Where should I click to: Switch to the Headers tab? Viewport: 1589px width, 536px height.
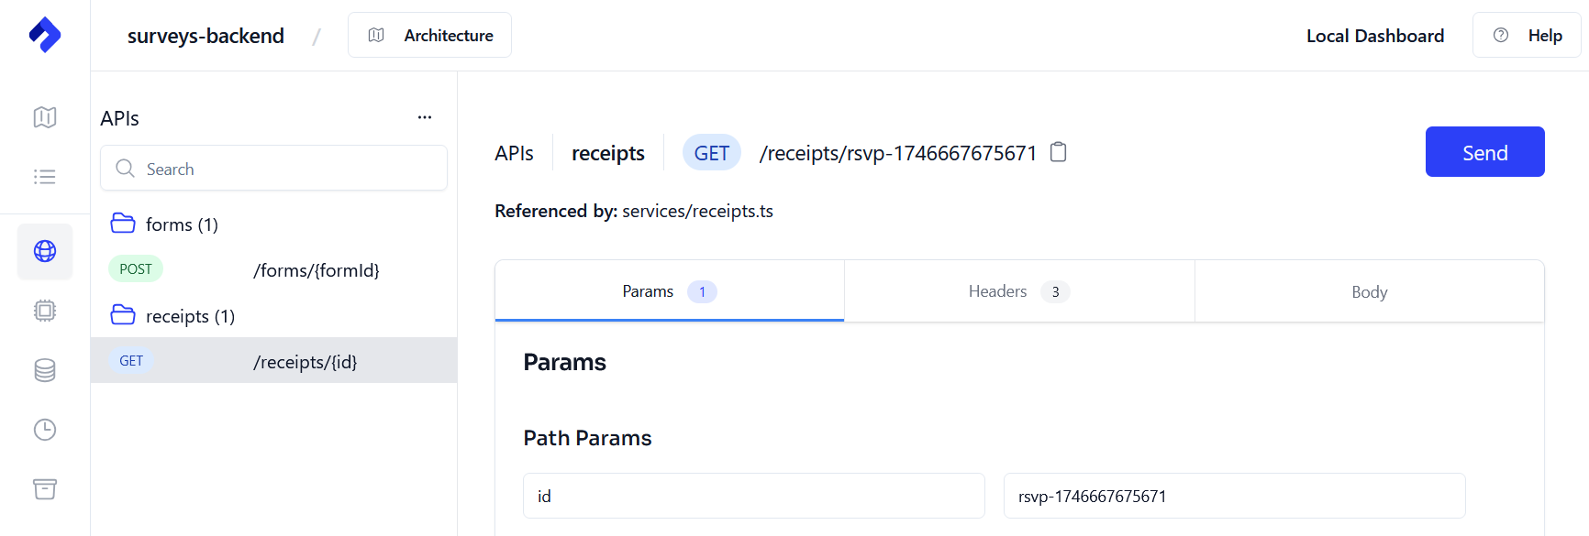click(1018, 291)
